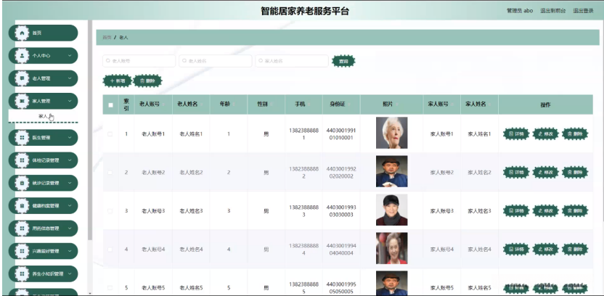Click 修改 for 老人姓名1 row
The width and height of the screenshot is (604, 296).
(545, 134)
